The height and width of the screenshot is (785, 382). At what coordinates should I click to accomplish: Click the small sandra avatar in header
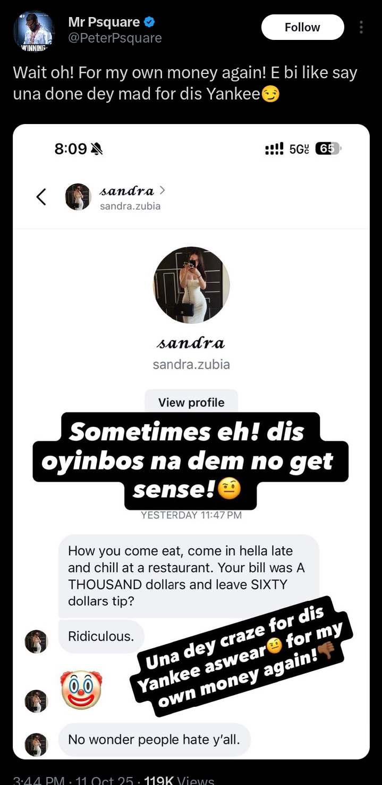[78, 196]
